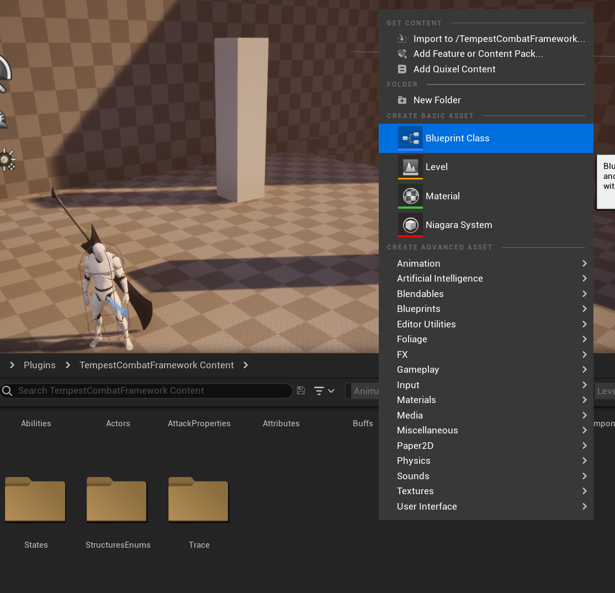
Task: Open the filter dropdown arrow beside filters
Action: [330, 390]
